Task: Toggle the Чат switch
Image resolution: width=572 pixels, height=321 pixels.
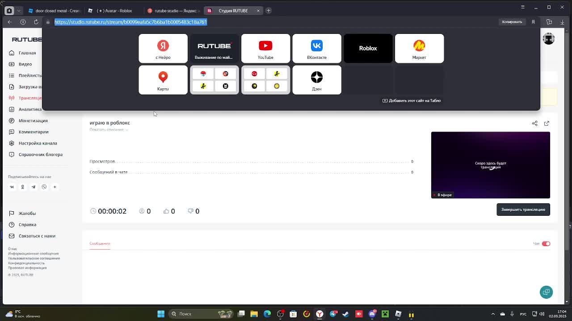Action: [546, 244]
